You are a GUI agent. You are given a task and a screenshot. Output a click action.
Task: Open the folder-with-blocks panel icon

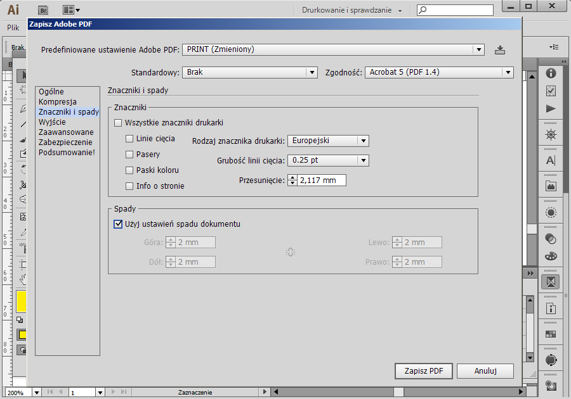551,186
